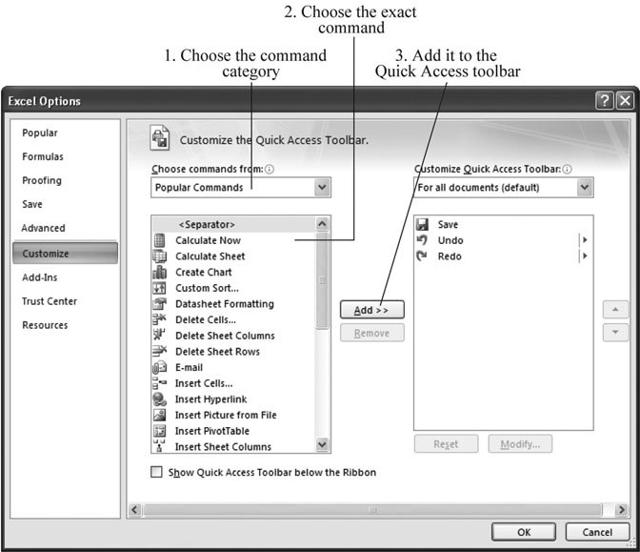The width and height of the screenshot is (640, 552).
Task: Click the Customize Quick Access Toolbar header icon
Action: pyautogui.click(x=160, y=138)
